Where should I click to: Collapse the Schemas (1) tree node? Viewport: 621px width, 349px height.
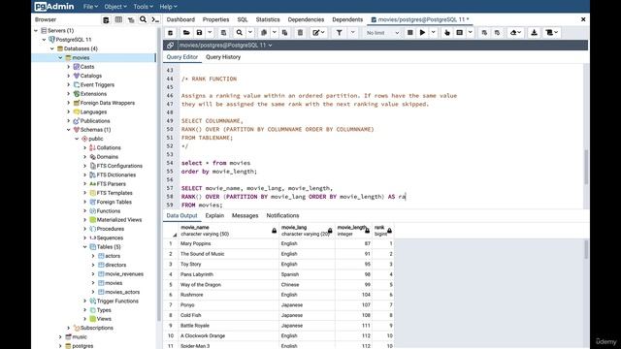(x=69, y=130)
